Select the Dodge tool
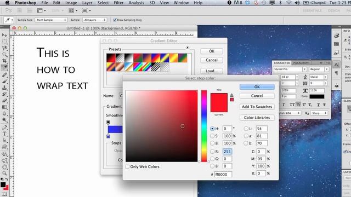Image resolution: width=351 pixels, height=197 pixels. point(4,120)
